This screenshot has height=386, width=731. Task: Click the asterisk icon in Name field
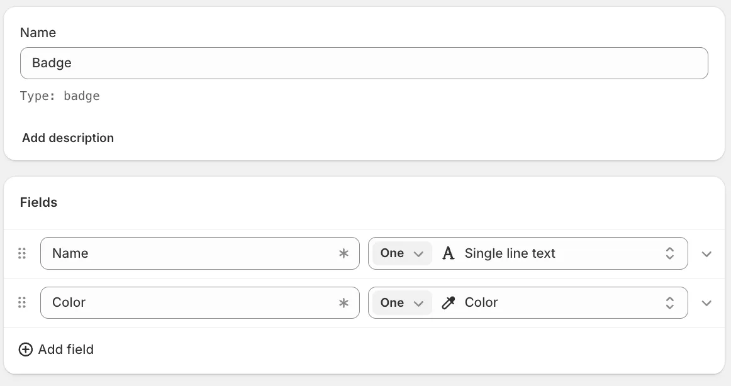[343, 253]
